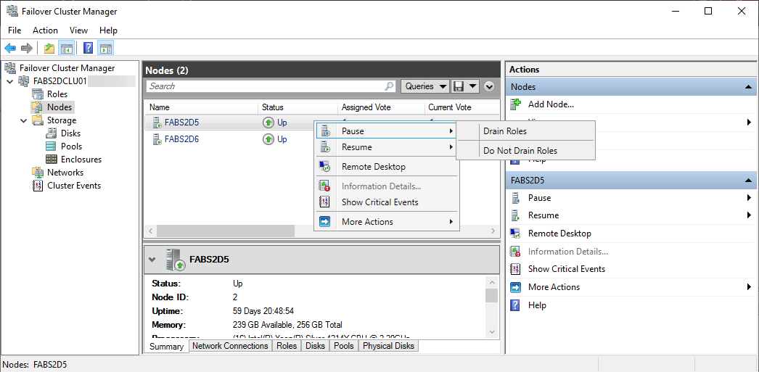
Task: Open the View menu
Action: [x=78, y=30]
